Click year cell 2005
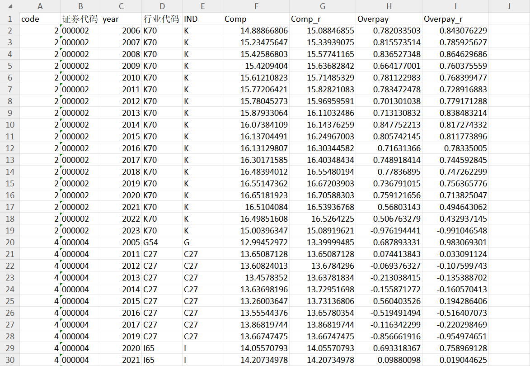Viewport: 530px width, 366px height. (x=121, y=242)
